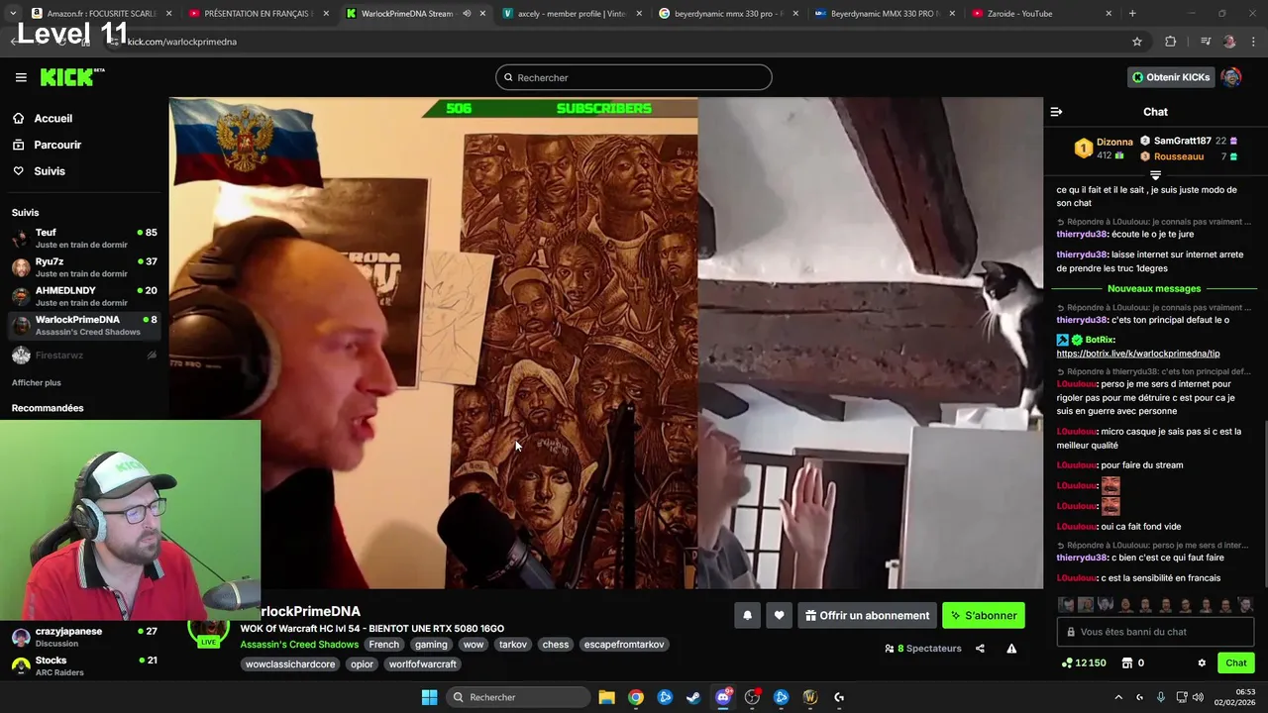Open the user profile avatar menu

point(1231,77)
